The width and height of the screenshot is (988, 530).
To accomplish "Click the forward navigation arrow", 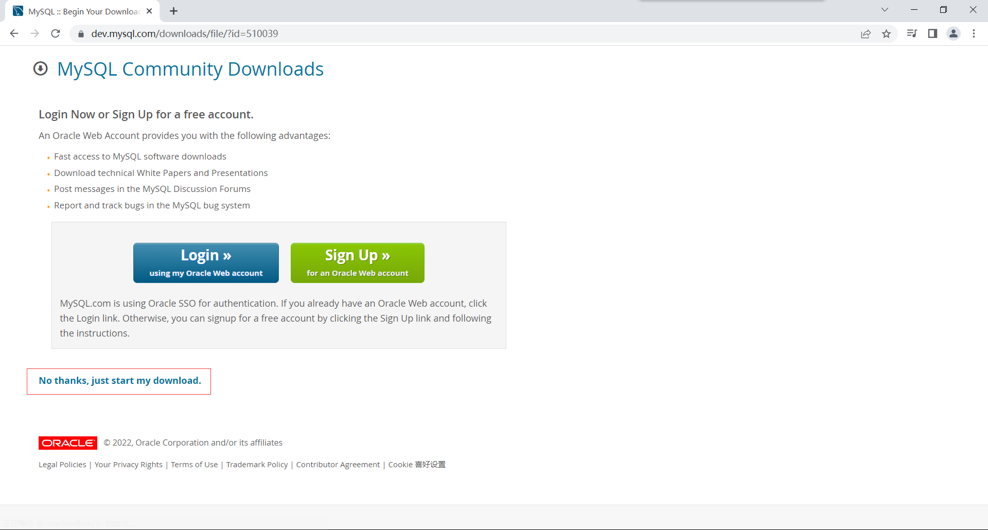I will (x=35, y=33).
